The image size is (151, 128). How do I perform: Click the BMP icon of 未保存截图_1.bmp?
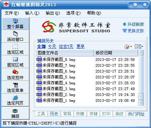point(39,100)
